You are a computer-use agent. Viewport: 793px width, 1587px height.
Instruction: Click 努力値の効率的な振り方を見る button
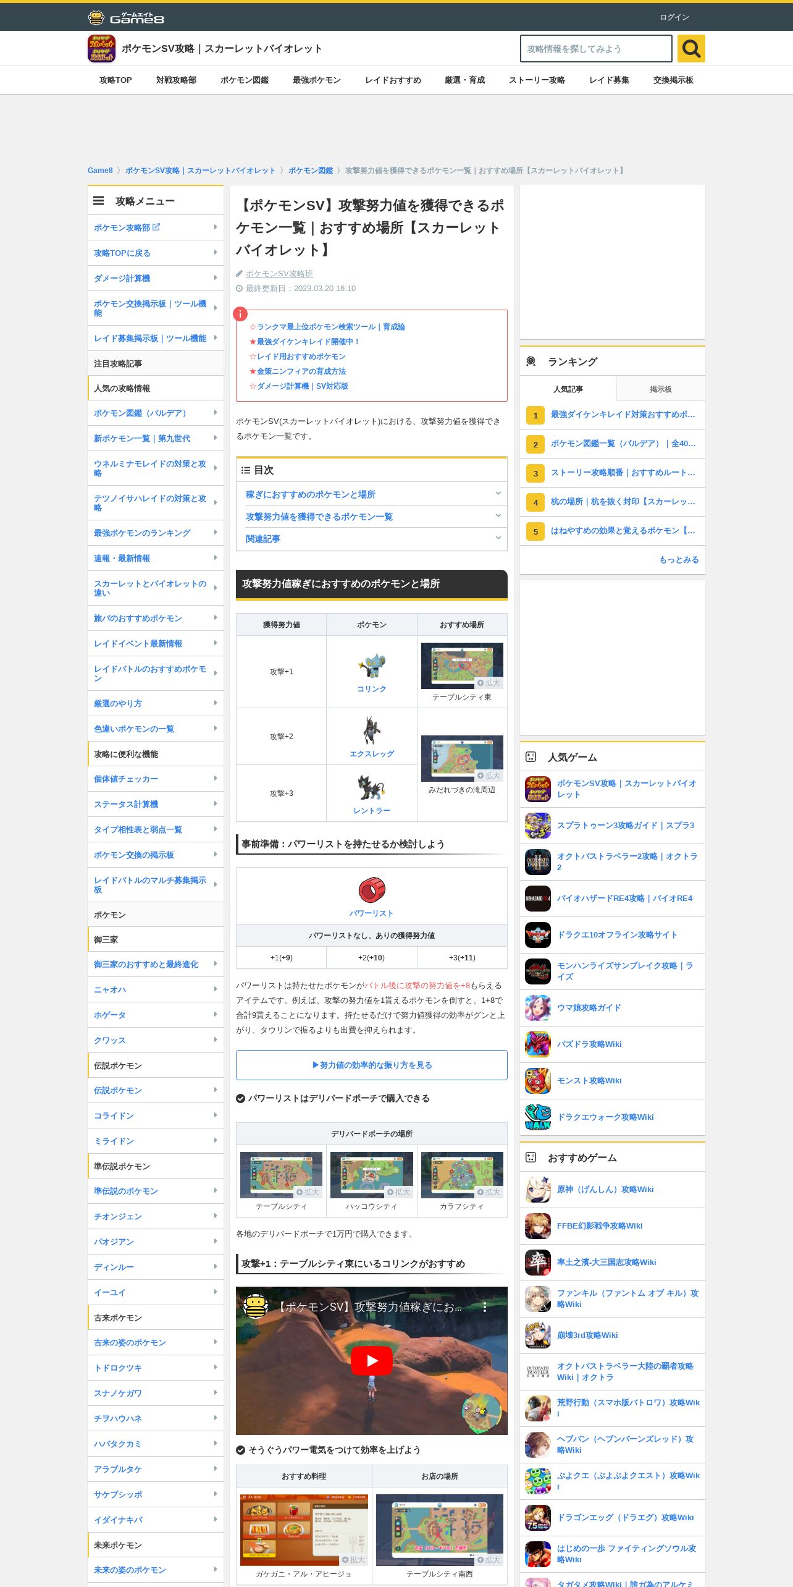pos(372,1065)
